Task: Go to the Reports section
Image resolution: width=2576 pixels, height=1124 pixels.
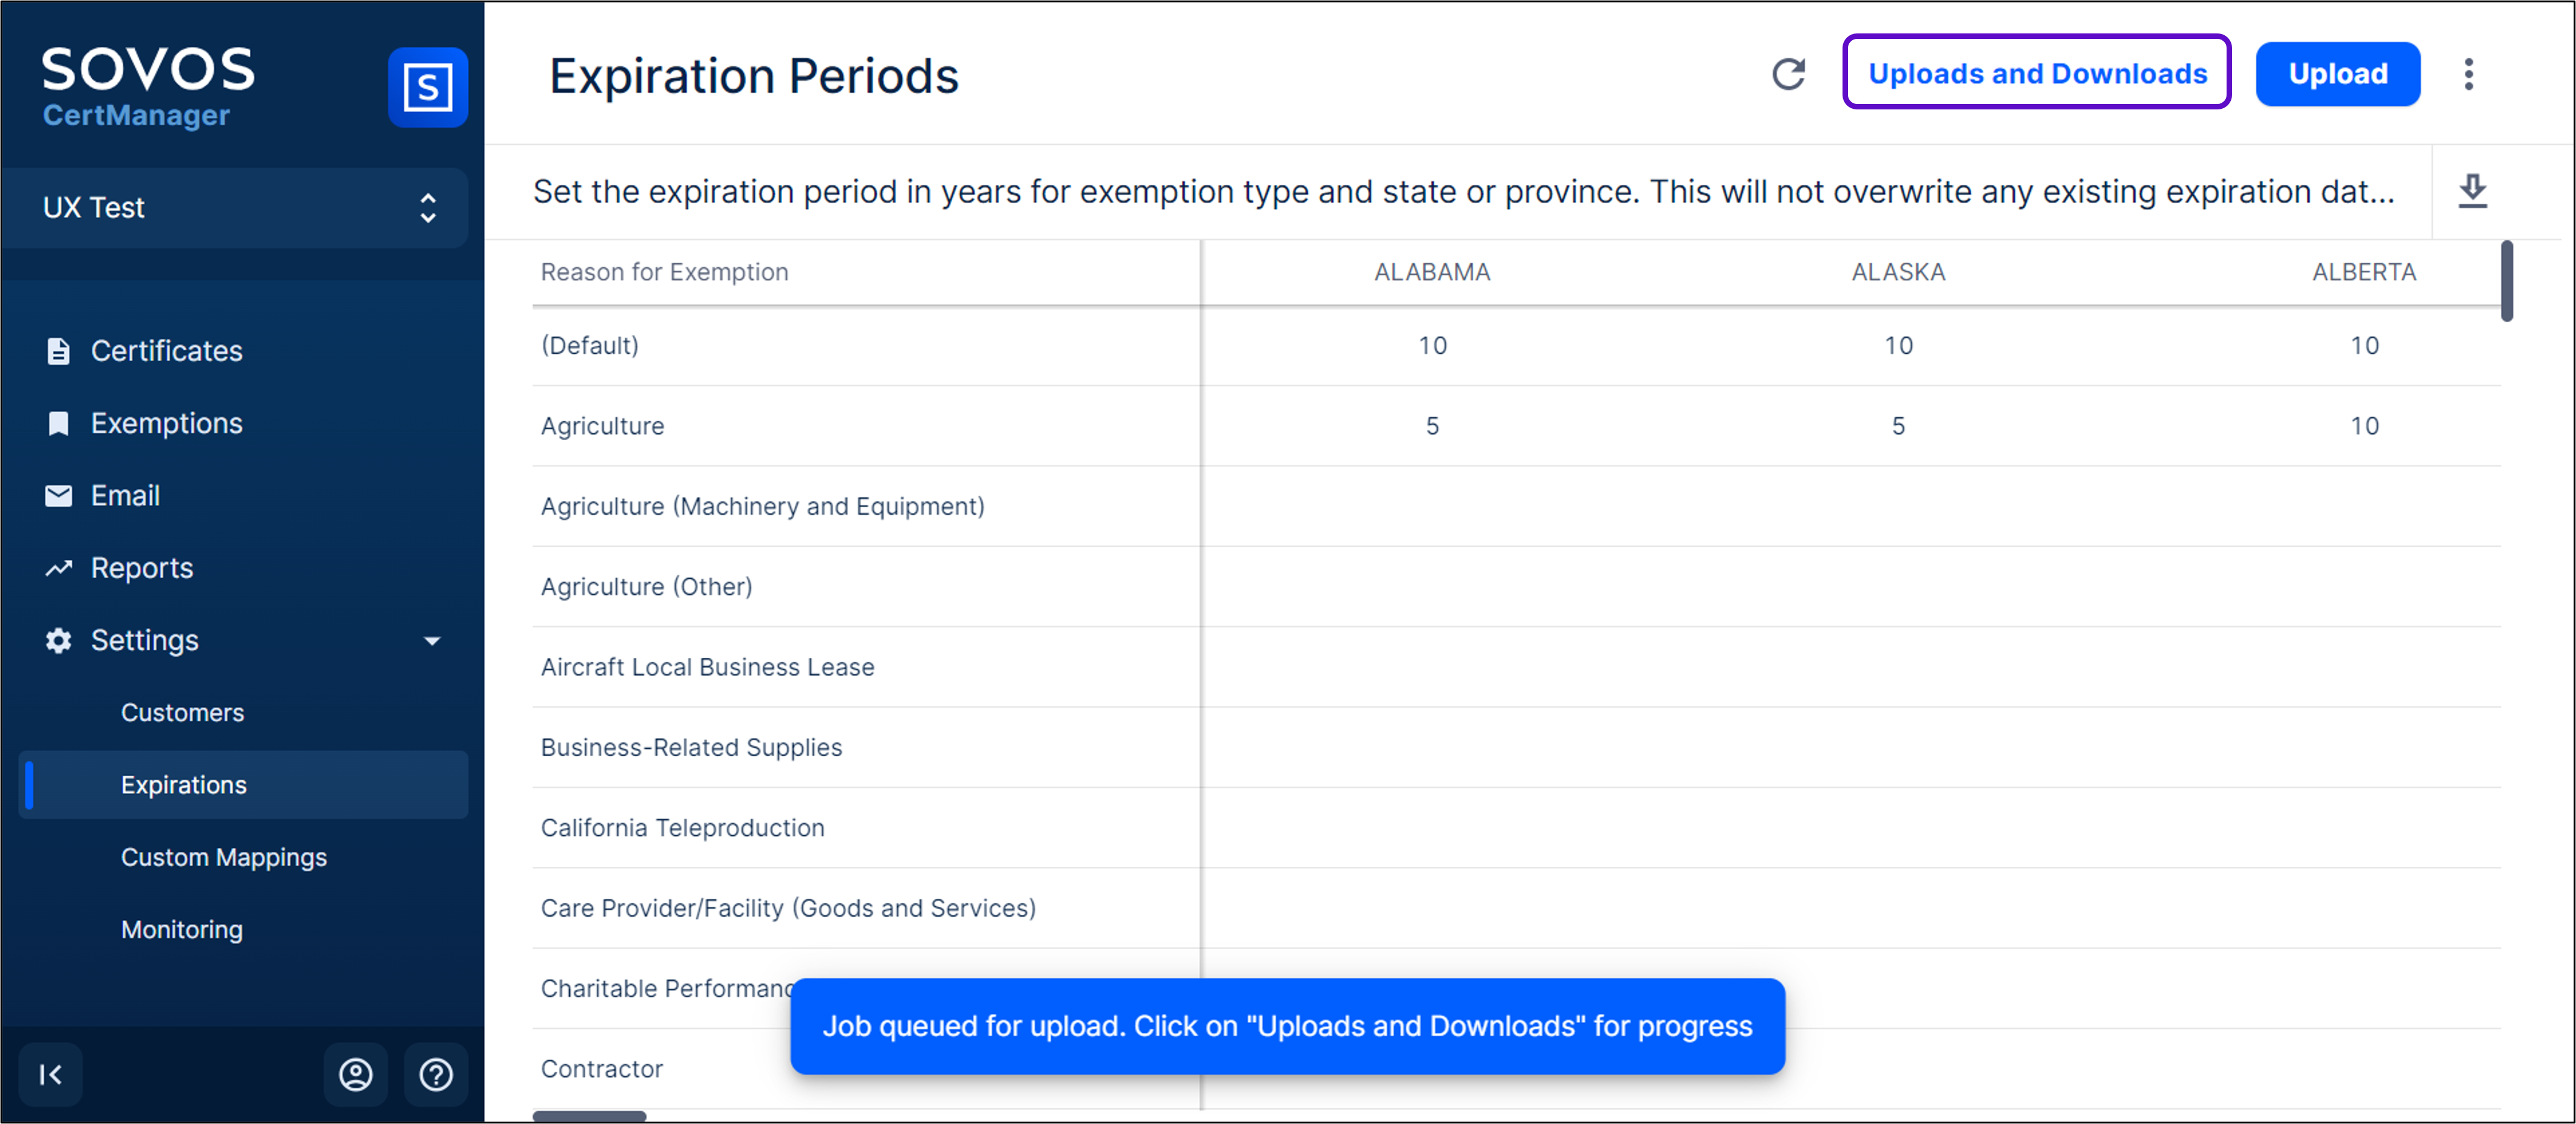Action: click(141, 568)
